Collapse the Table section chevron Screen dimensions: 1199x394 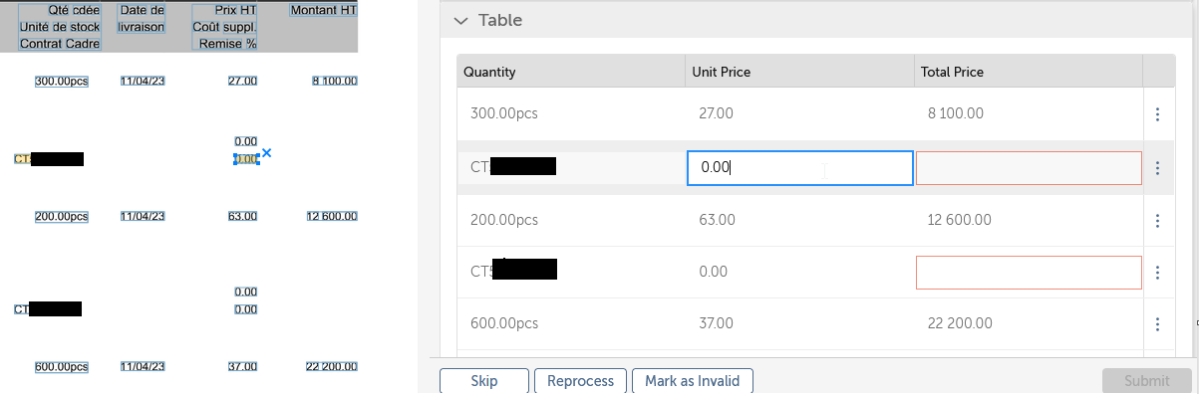click(459, 20)
